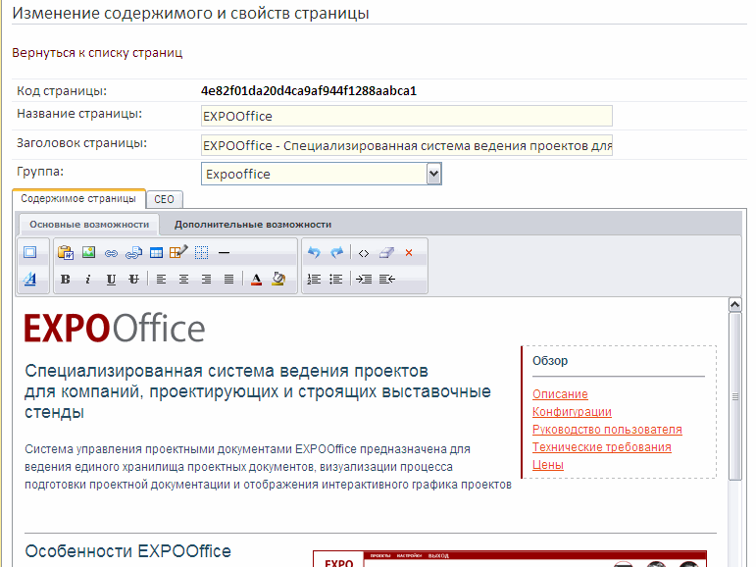
Task: Toggle underline formatting
Action: 111,279
